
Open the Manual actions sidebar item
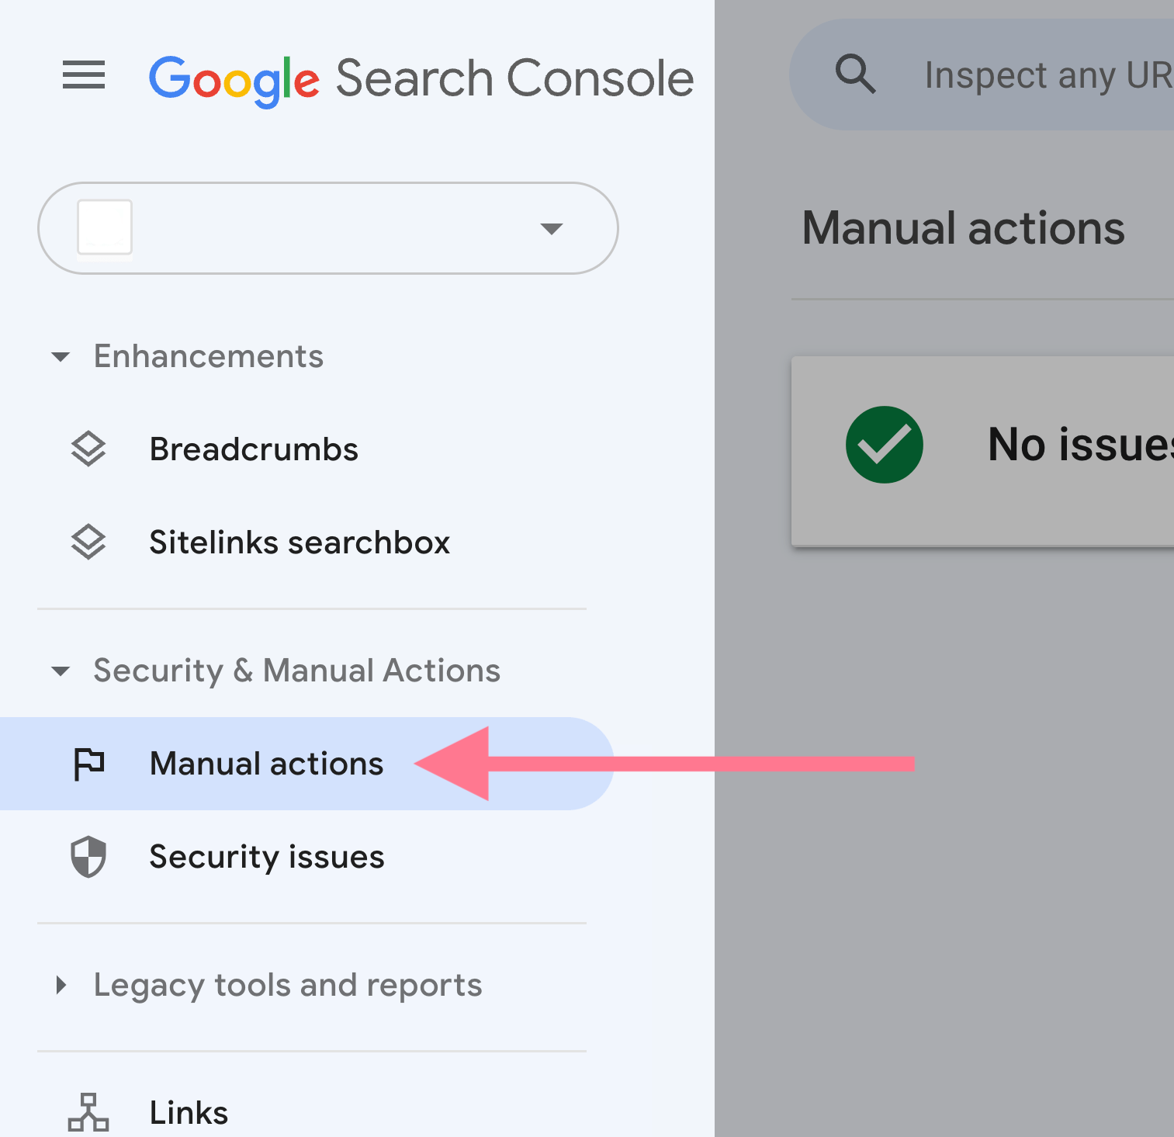pos(266,764)
